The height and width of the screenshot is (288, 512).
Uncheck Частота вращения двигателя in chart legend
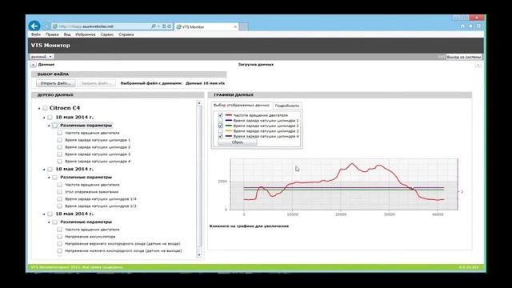tap(221, 115)
